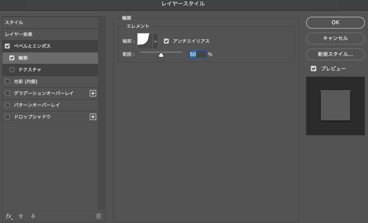The height and width of the screenshot is (223, 368).
Task: Click the layer style preview thumbnail
Action: pos(335,106)
